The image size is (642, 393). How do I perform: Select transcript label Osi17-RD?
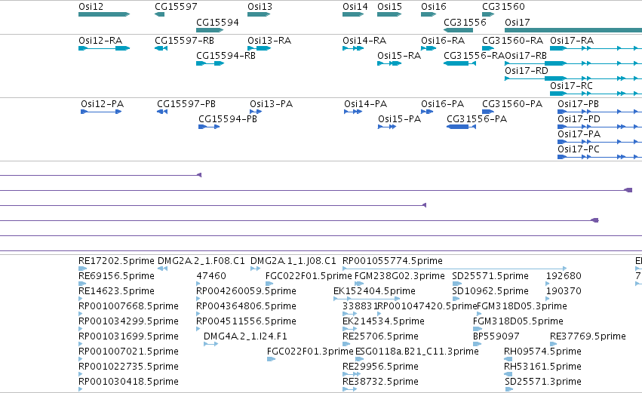(x=526, y=70)
